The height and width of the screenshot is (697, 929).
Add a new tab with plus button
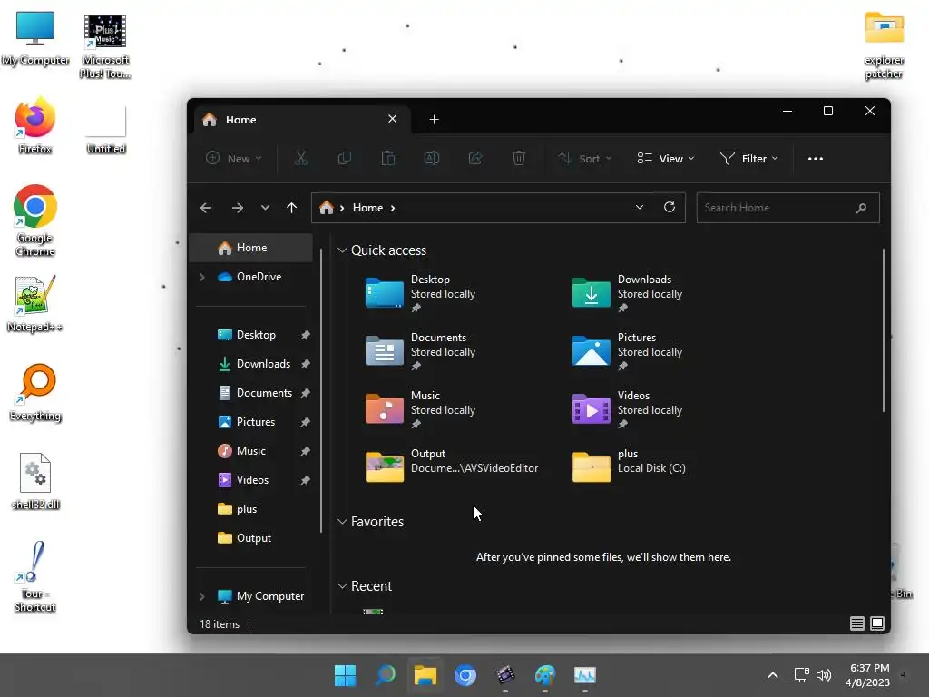pos(434,120)
